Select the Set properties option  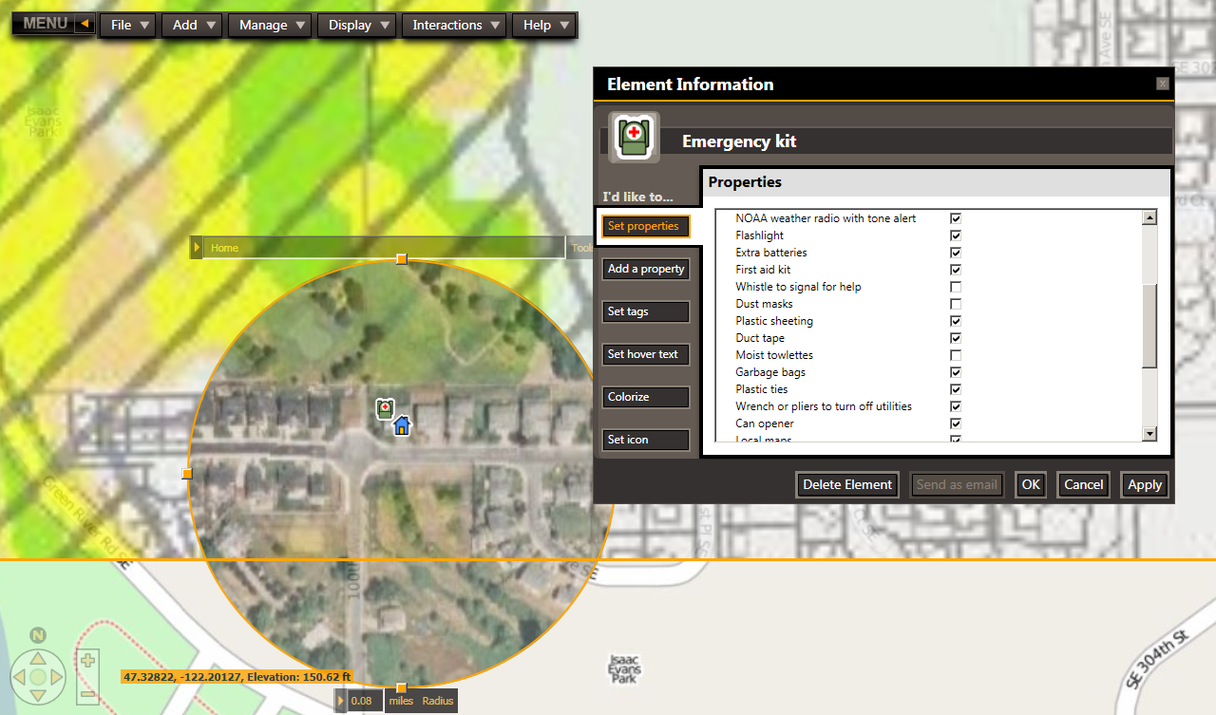(646, 226)
